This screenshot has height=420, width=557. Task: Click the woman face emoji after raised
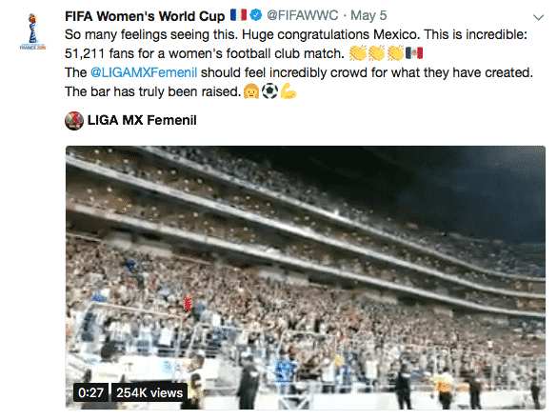coord(251,91)
